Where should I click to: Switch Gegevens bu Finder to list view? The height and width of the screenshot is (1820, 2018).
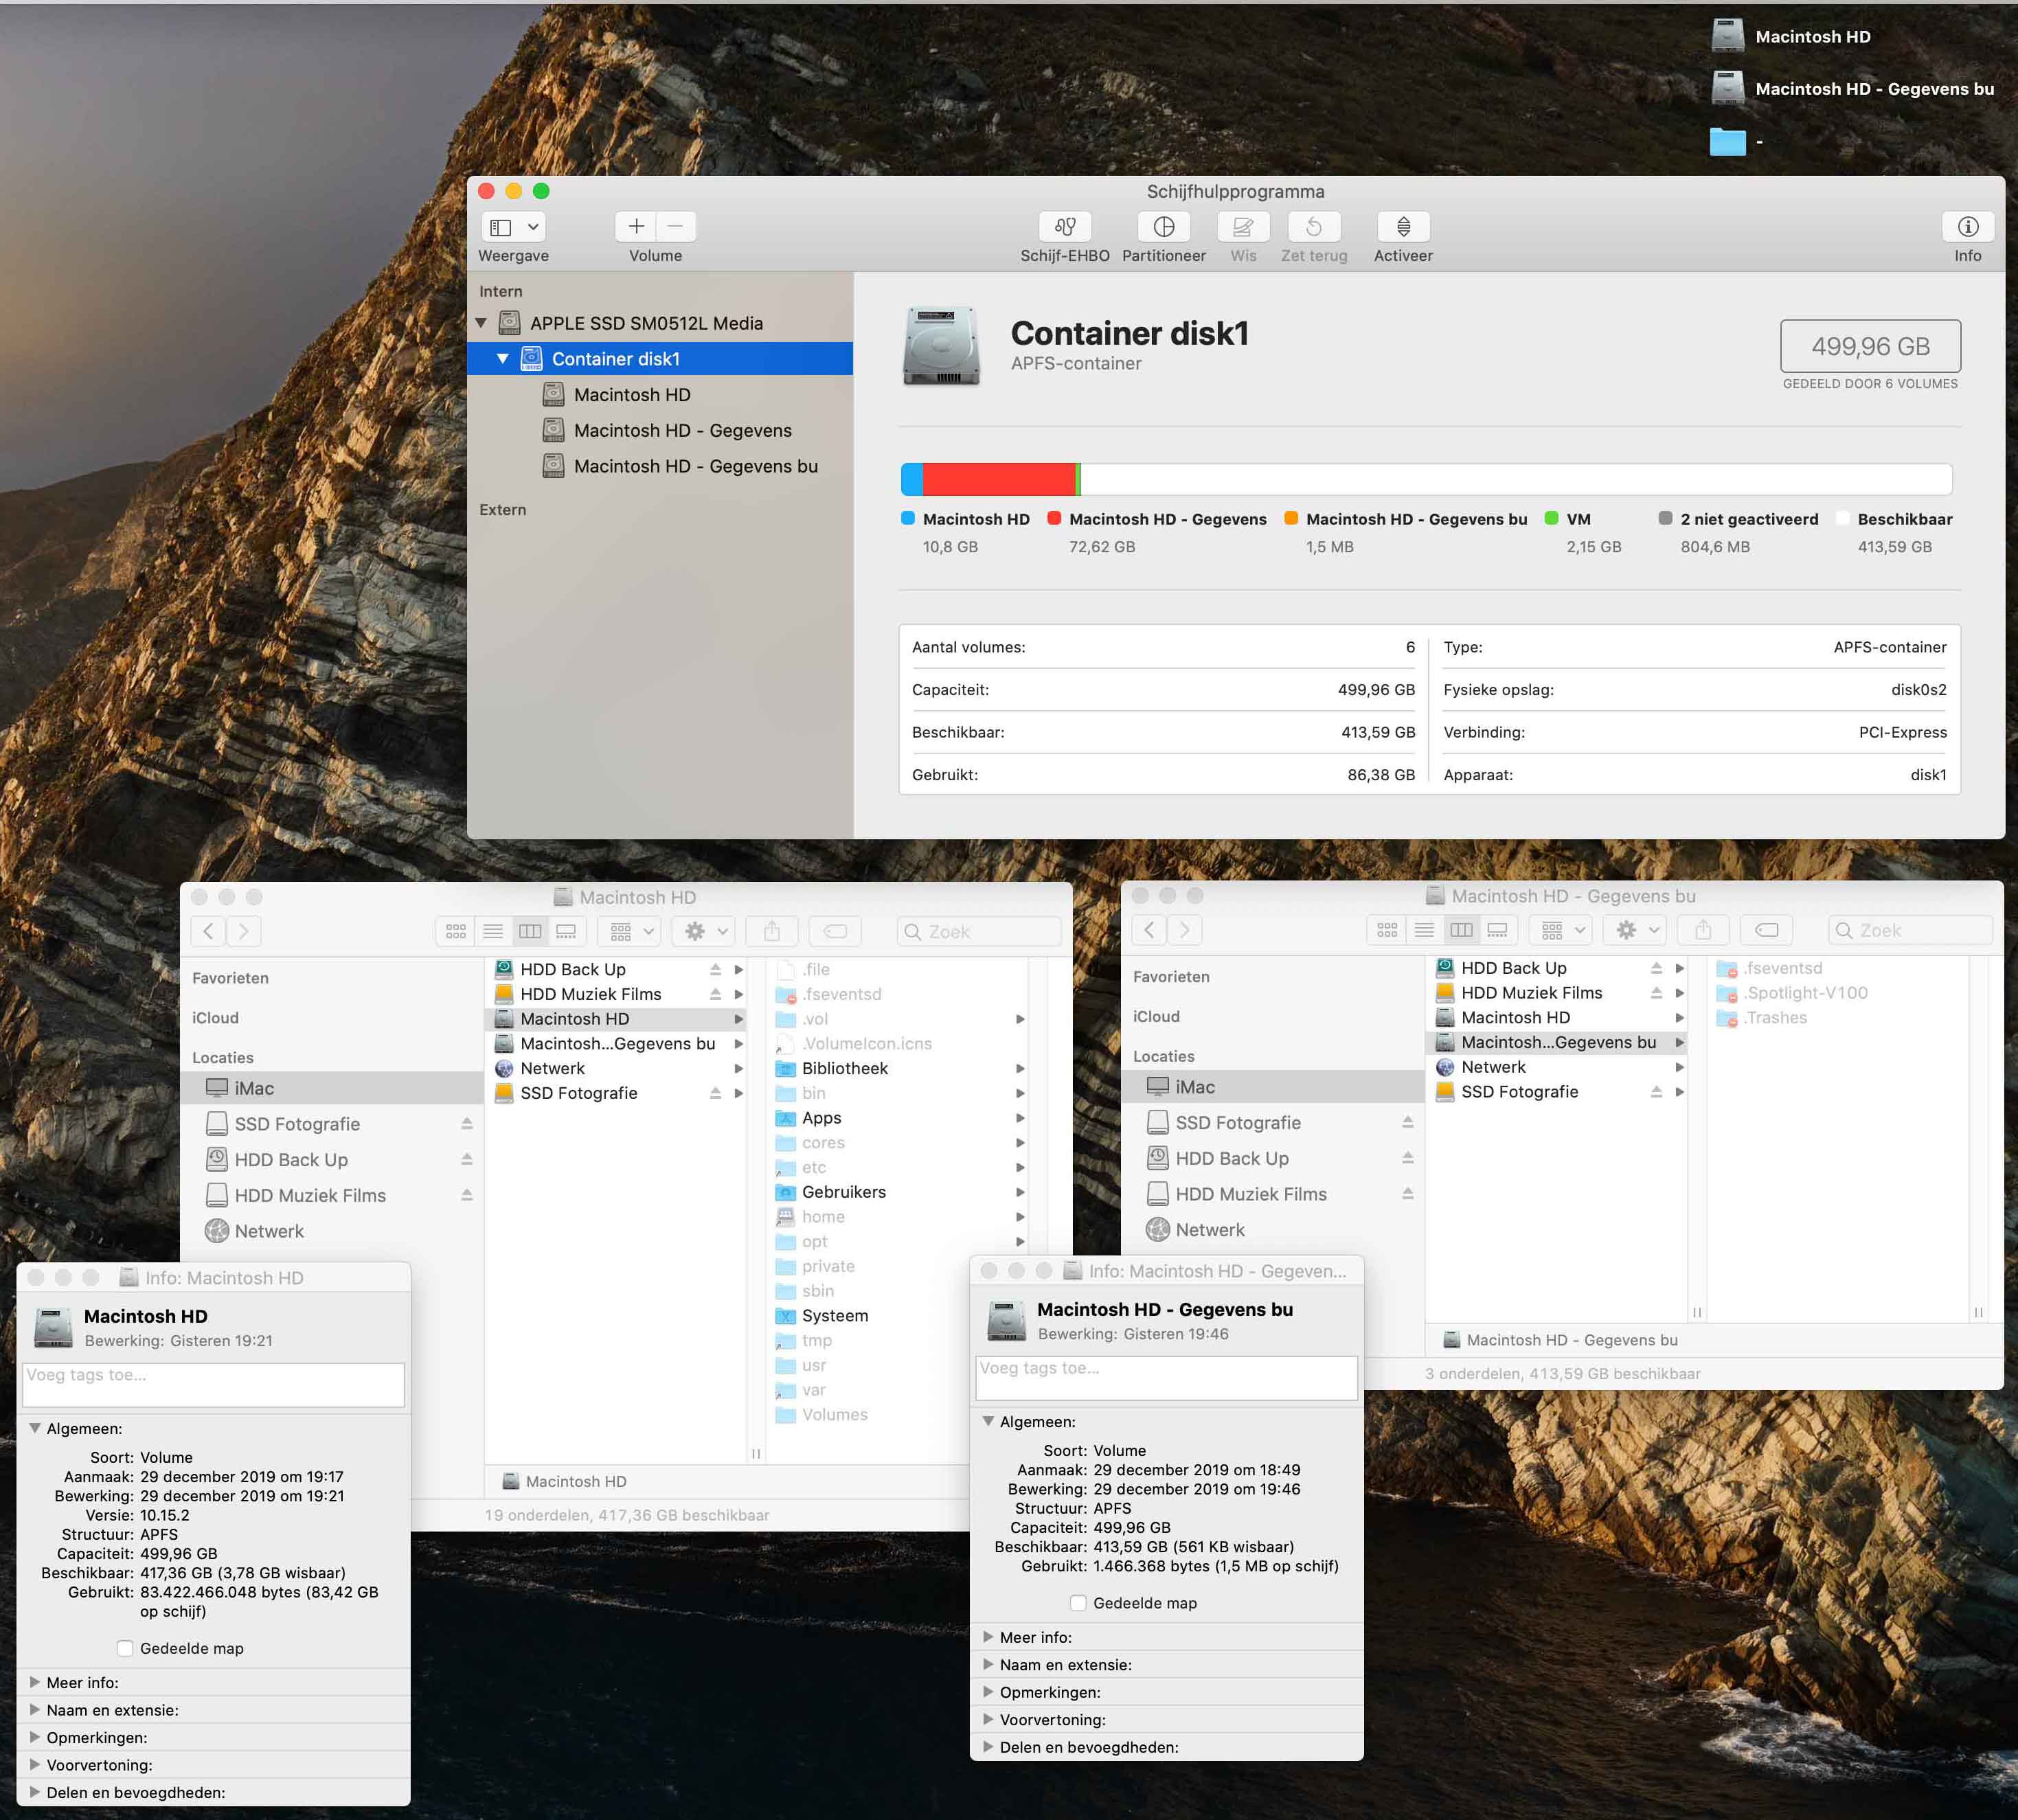[x=1424, y=931]
